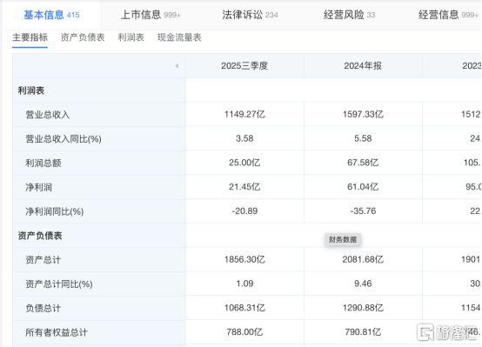This screenshot has height=347, width=482.
Task: Click the 1068.31亿 total liabilities cell
Action: coord(244,308)
